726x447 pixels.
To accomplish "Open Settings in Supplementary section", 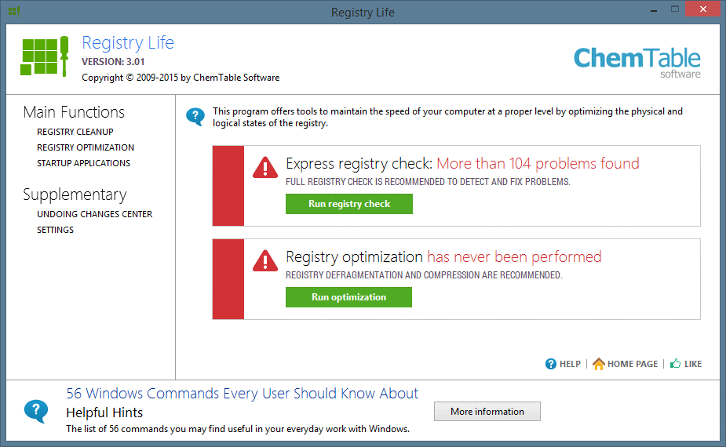I will click(x=55, y=230).
